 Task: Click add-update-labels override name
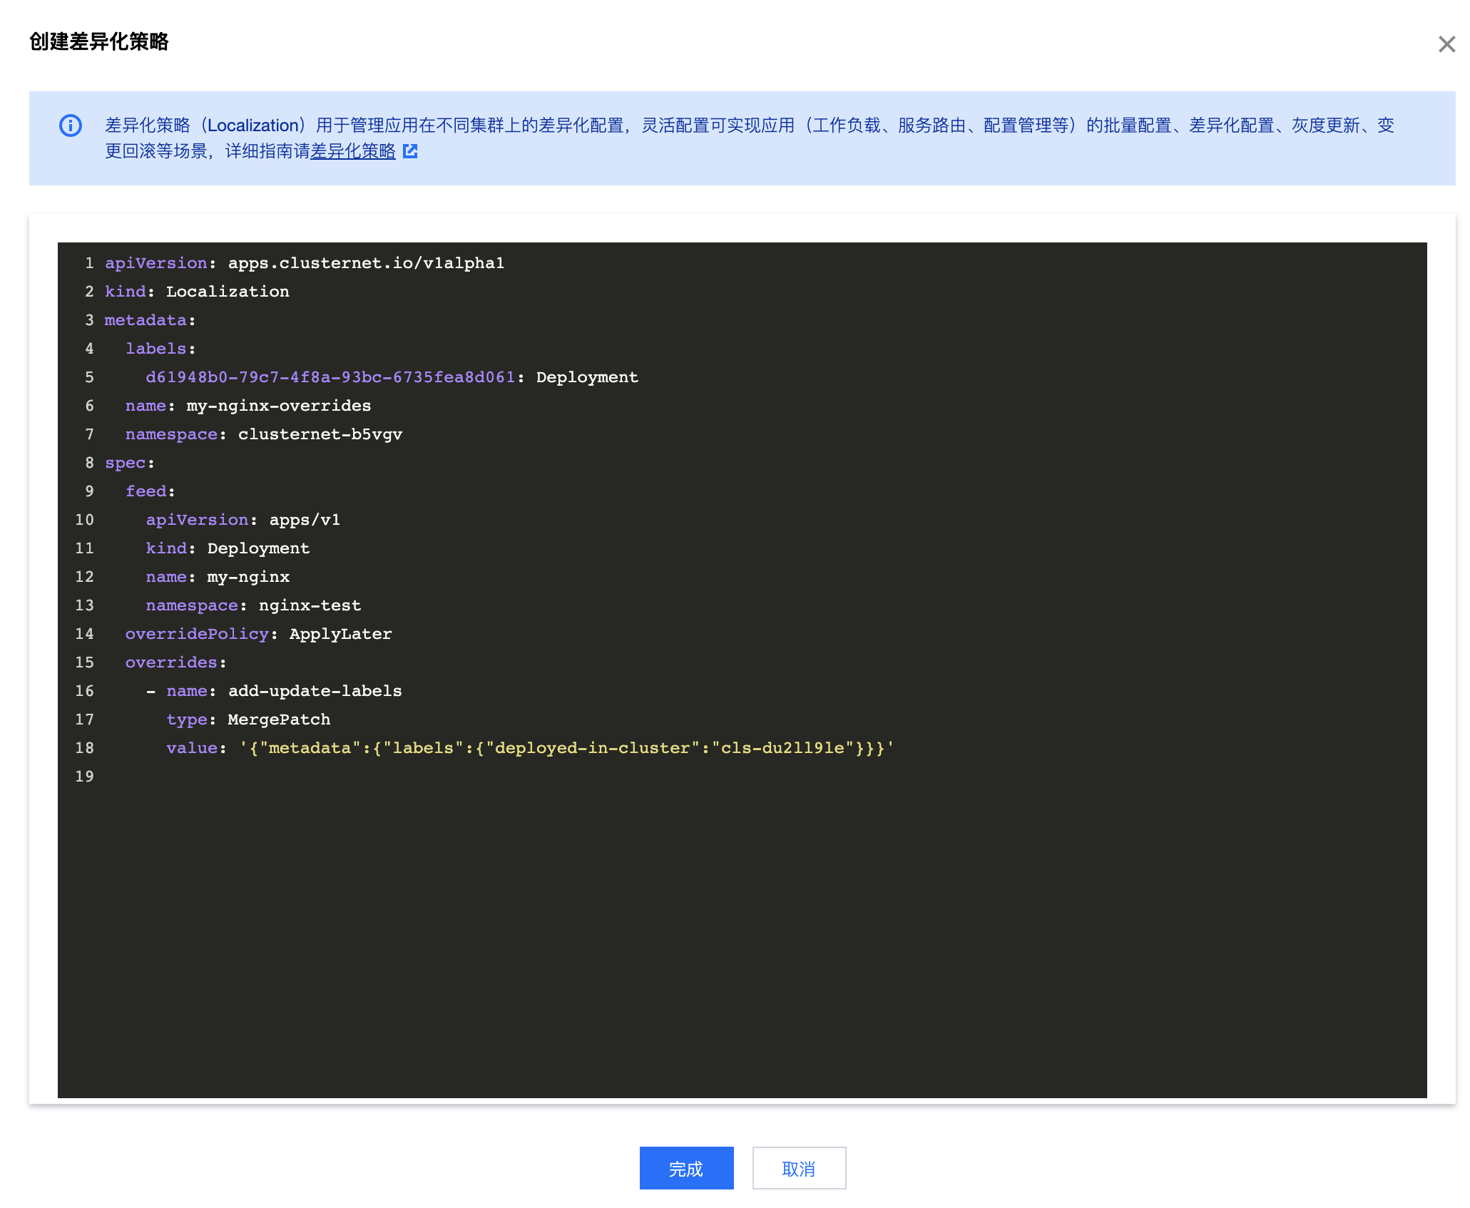315,691
